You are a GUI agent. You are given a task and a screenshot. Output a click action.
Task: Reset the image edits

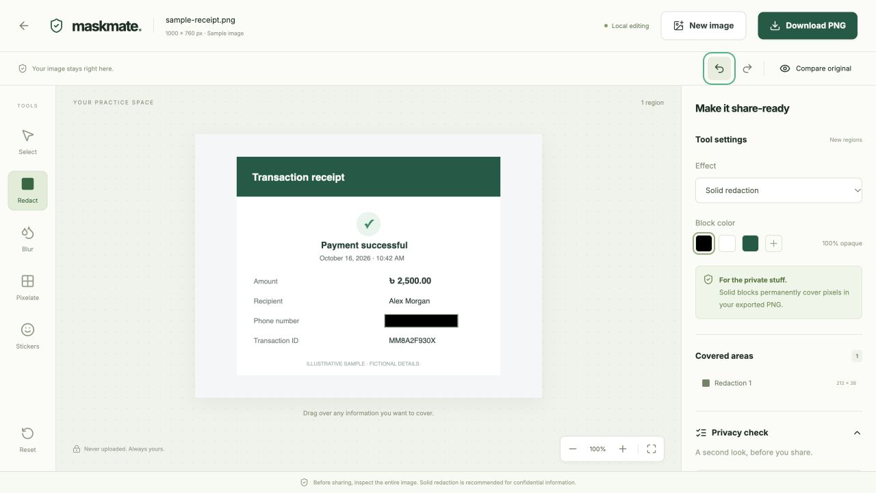[x=28, y=440]
